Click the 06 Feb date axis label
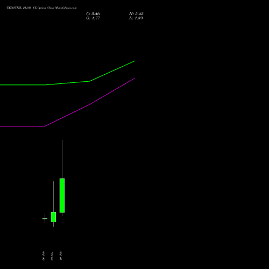 44,256
